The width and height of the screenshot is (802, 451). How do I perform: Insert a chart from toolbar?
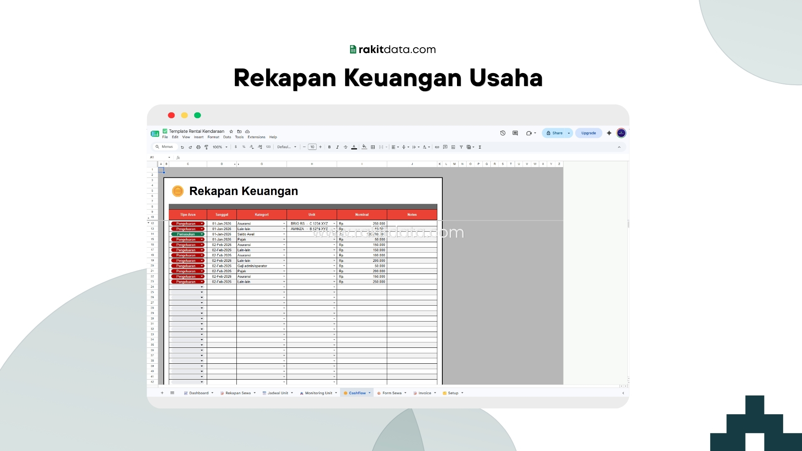[453, 147]
